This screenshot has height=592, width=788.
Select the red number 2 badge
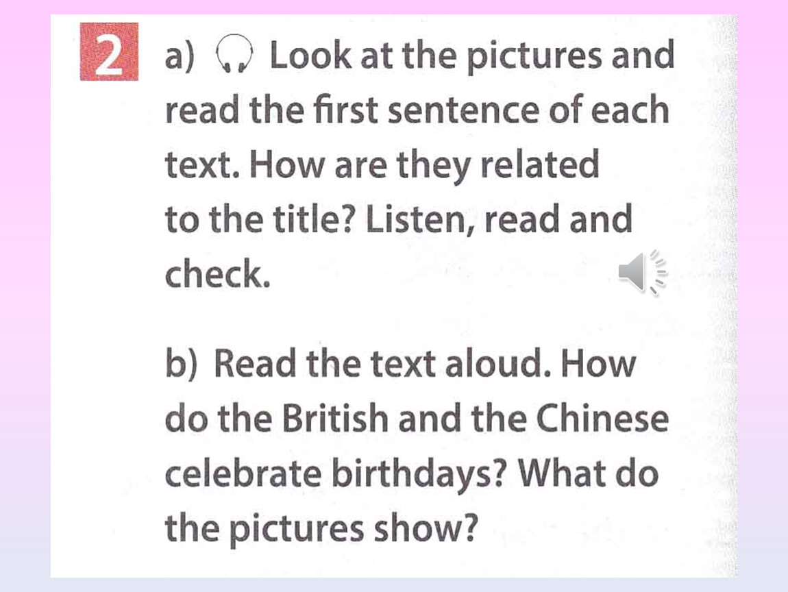click(x=109, y=51)
